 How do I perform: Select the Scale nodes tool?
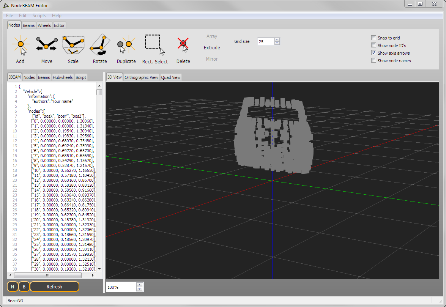click(73, 49)
